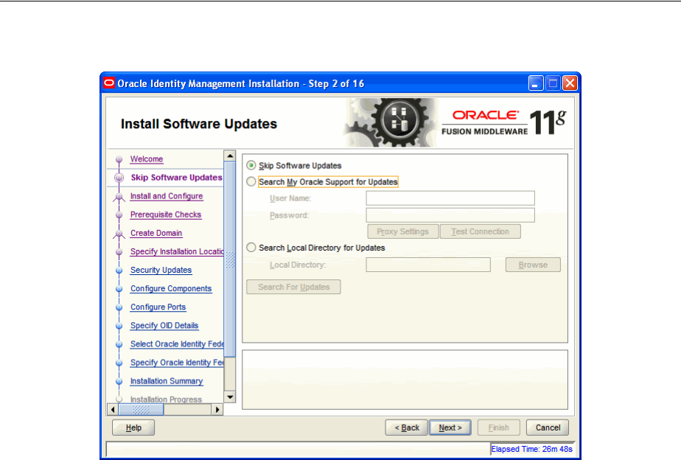Click the horizontal scrollbar thumb

tap(142, 409)
